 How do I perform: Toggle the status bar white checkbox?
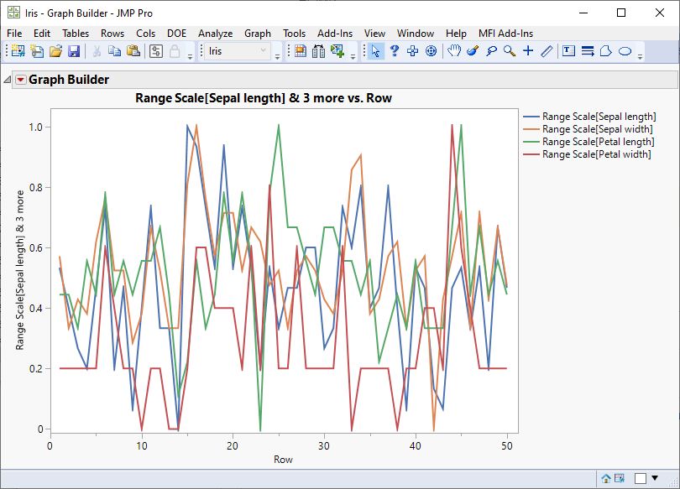pos(641,478)
